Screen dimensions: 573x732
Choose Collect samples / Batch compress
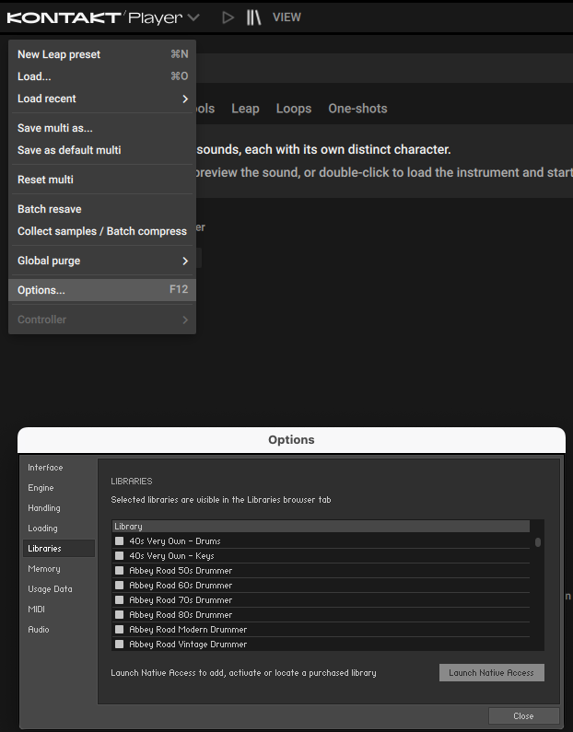click(x=102, y=231)
